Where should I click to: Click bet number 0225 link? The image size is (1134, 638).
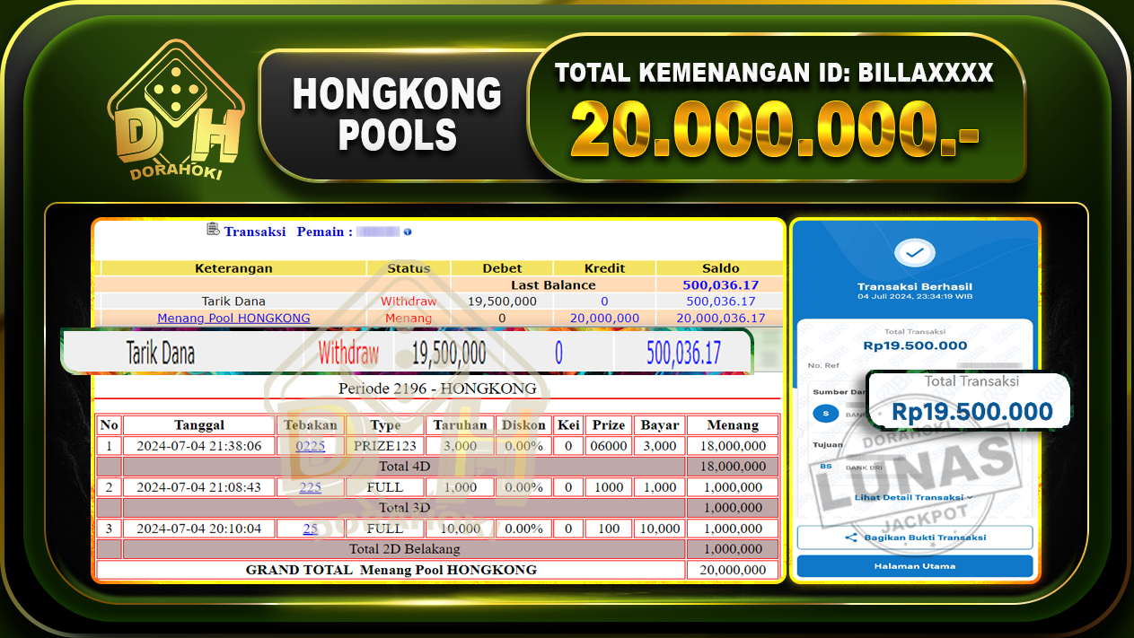(310, 445)
